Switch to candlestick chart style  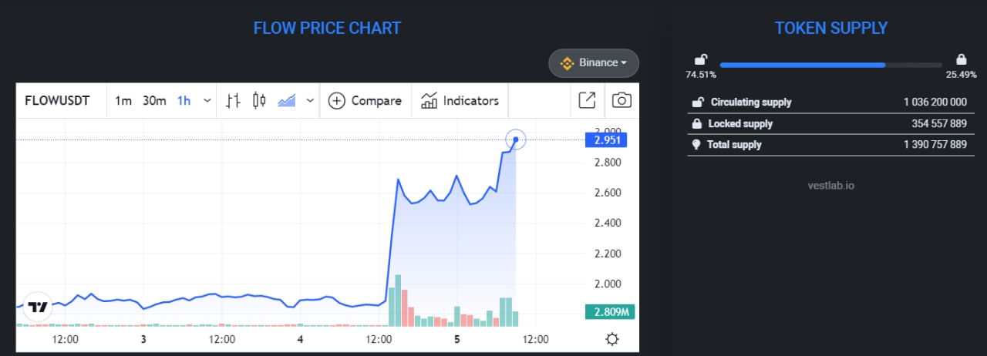pyautogui.click(x=259, y=101)
